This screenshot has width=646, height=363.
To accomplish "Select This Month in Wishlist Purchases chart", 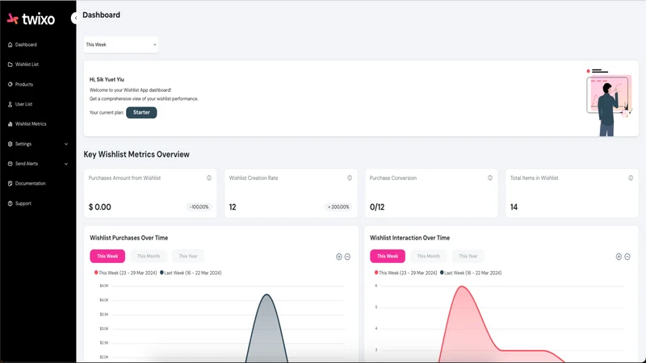I will [149, 256].
